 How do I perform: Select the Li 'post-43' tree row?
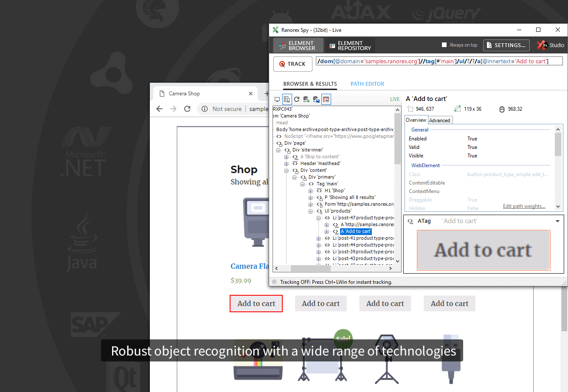coord(363,258)
